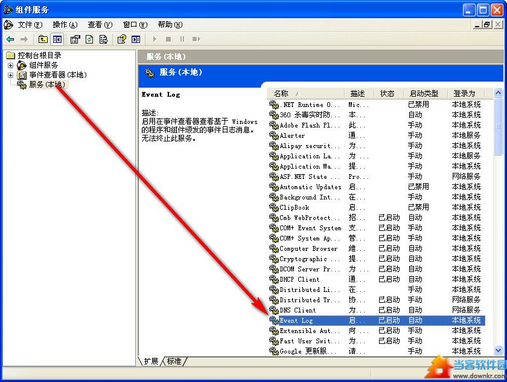Viewport: 507px width, 382px height.
Task: Click the services list scroll up arrow
Action: (x=498, y=93)
